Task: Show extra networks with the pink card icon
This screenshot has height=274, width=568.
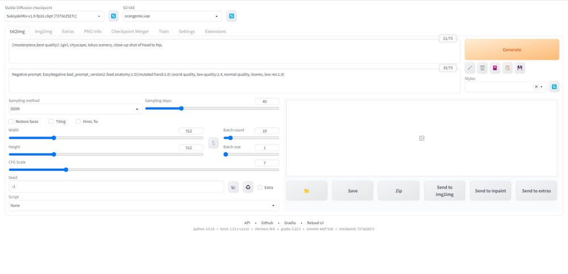Action: tap(495, 68)
